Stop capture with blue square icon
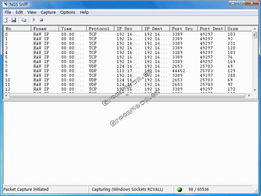The width and height of the screenshot is (261, 196). [41, 20]
